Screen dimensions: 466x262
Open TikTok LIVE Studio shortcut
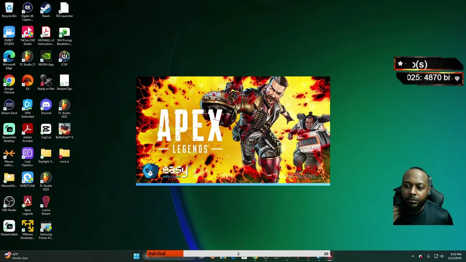[27, 36]
